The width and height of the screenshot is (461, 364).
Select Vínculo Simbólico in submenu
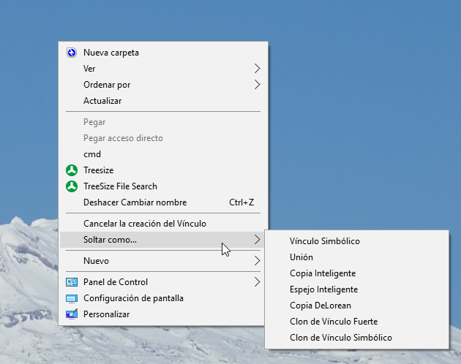357,241
